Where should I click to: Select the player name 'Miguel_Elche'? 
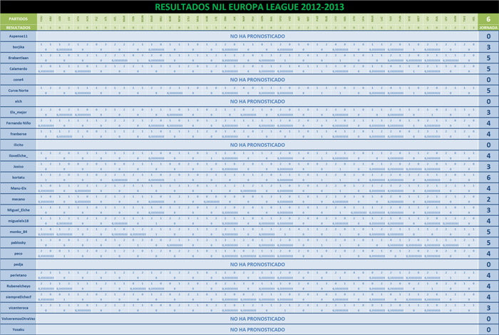tap(19, 210)
